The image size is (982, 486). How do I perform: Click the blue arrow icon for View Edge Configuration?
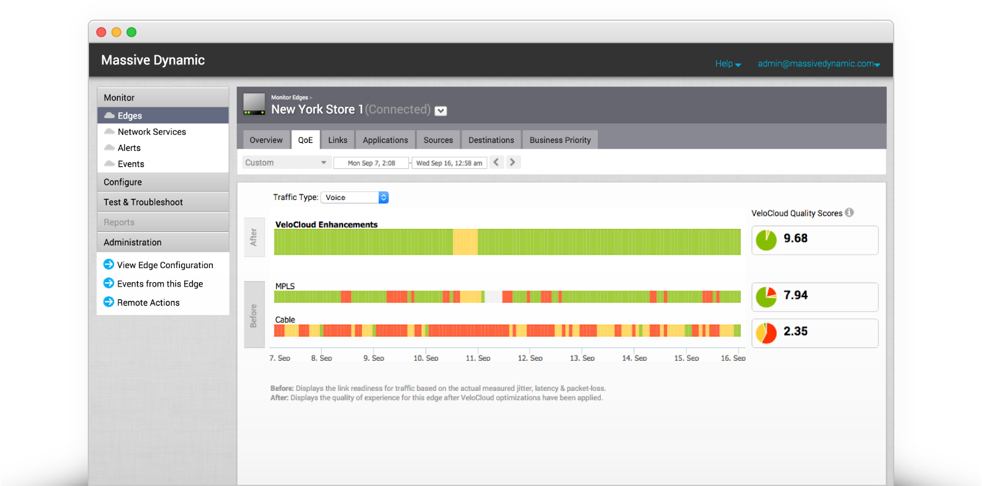point(109,264)
